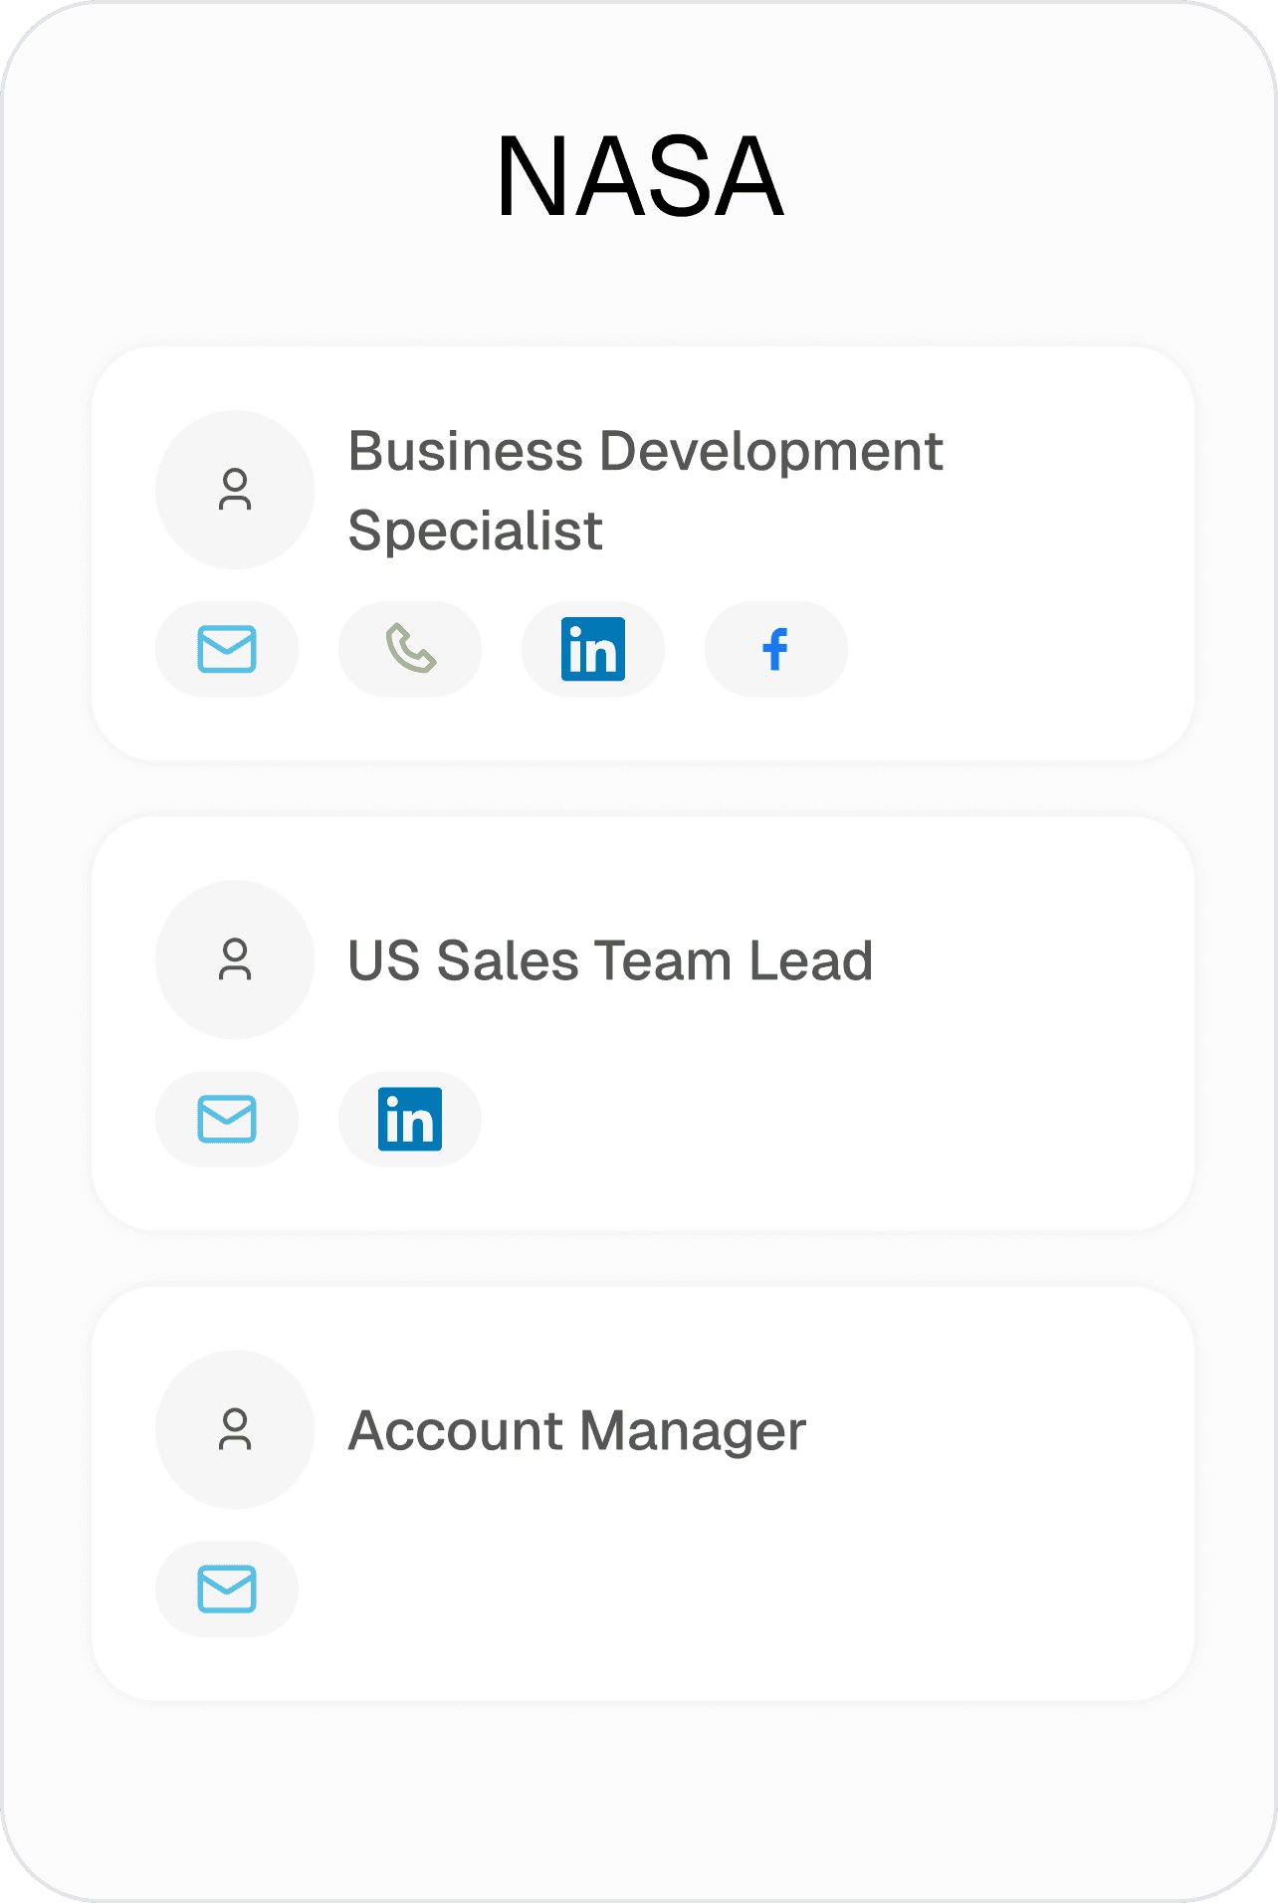Open the Facebook link for Business Development Specialist

(x=776, y=649)
